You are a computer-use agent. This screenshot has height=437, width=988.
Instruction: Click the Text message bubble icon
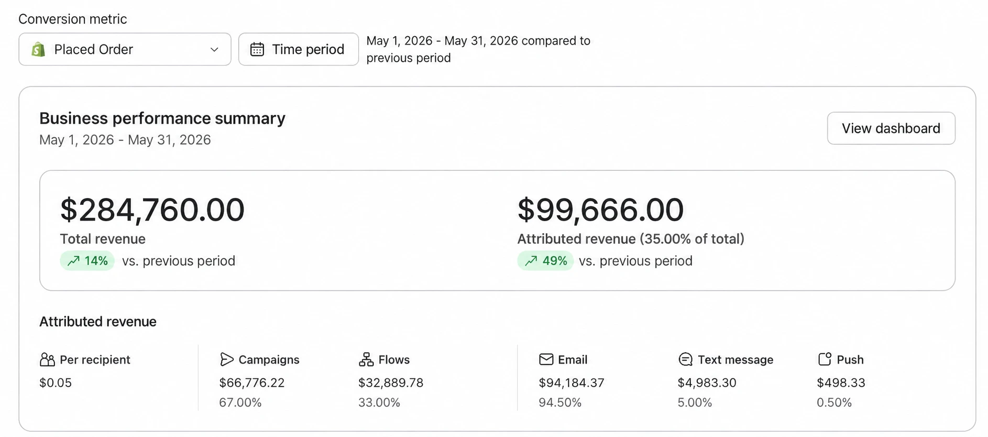tap(685, 359)
